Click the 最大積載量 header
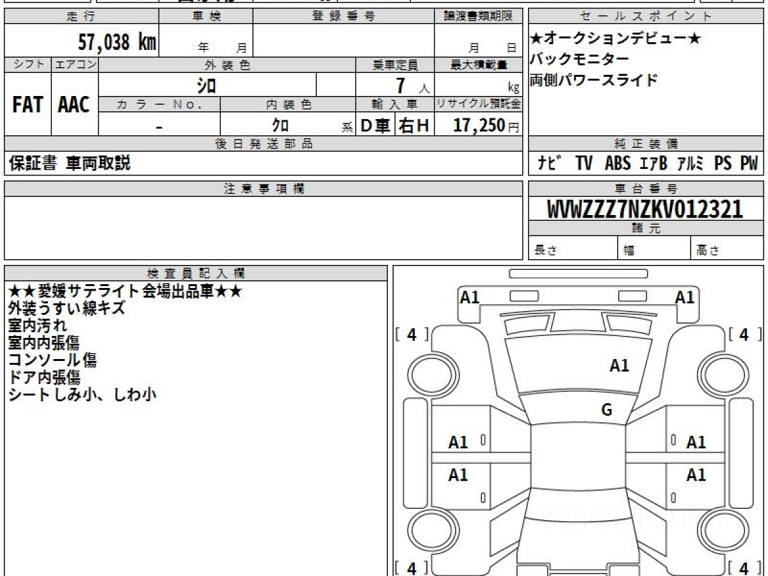Screen dimensions: 768x576 click(x=479, y=65)
